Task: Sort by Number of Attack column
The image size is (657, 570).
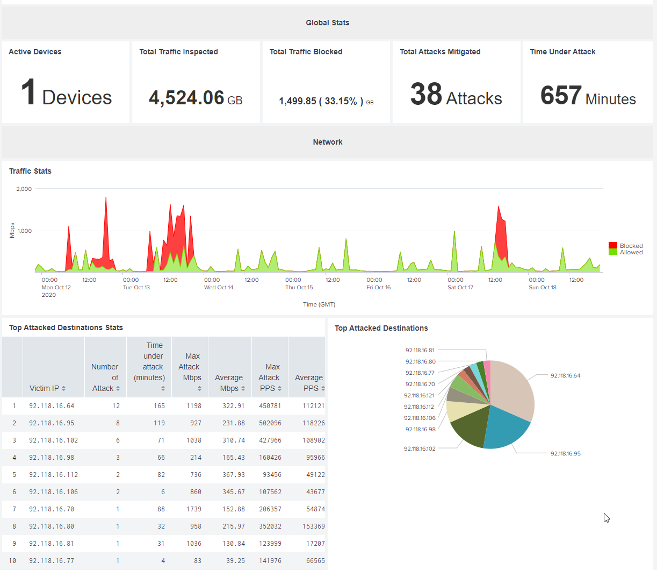Action: pos(105,377)
